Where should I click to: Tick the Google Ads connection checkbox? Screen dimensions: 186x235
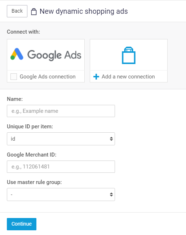click(x=14, y=77)
